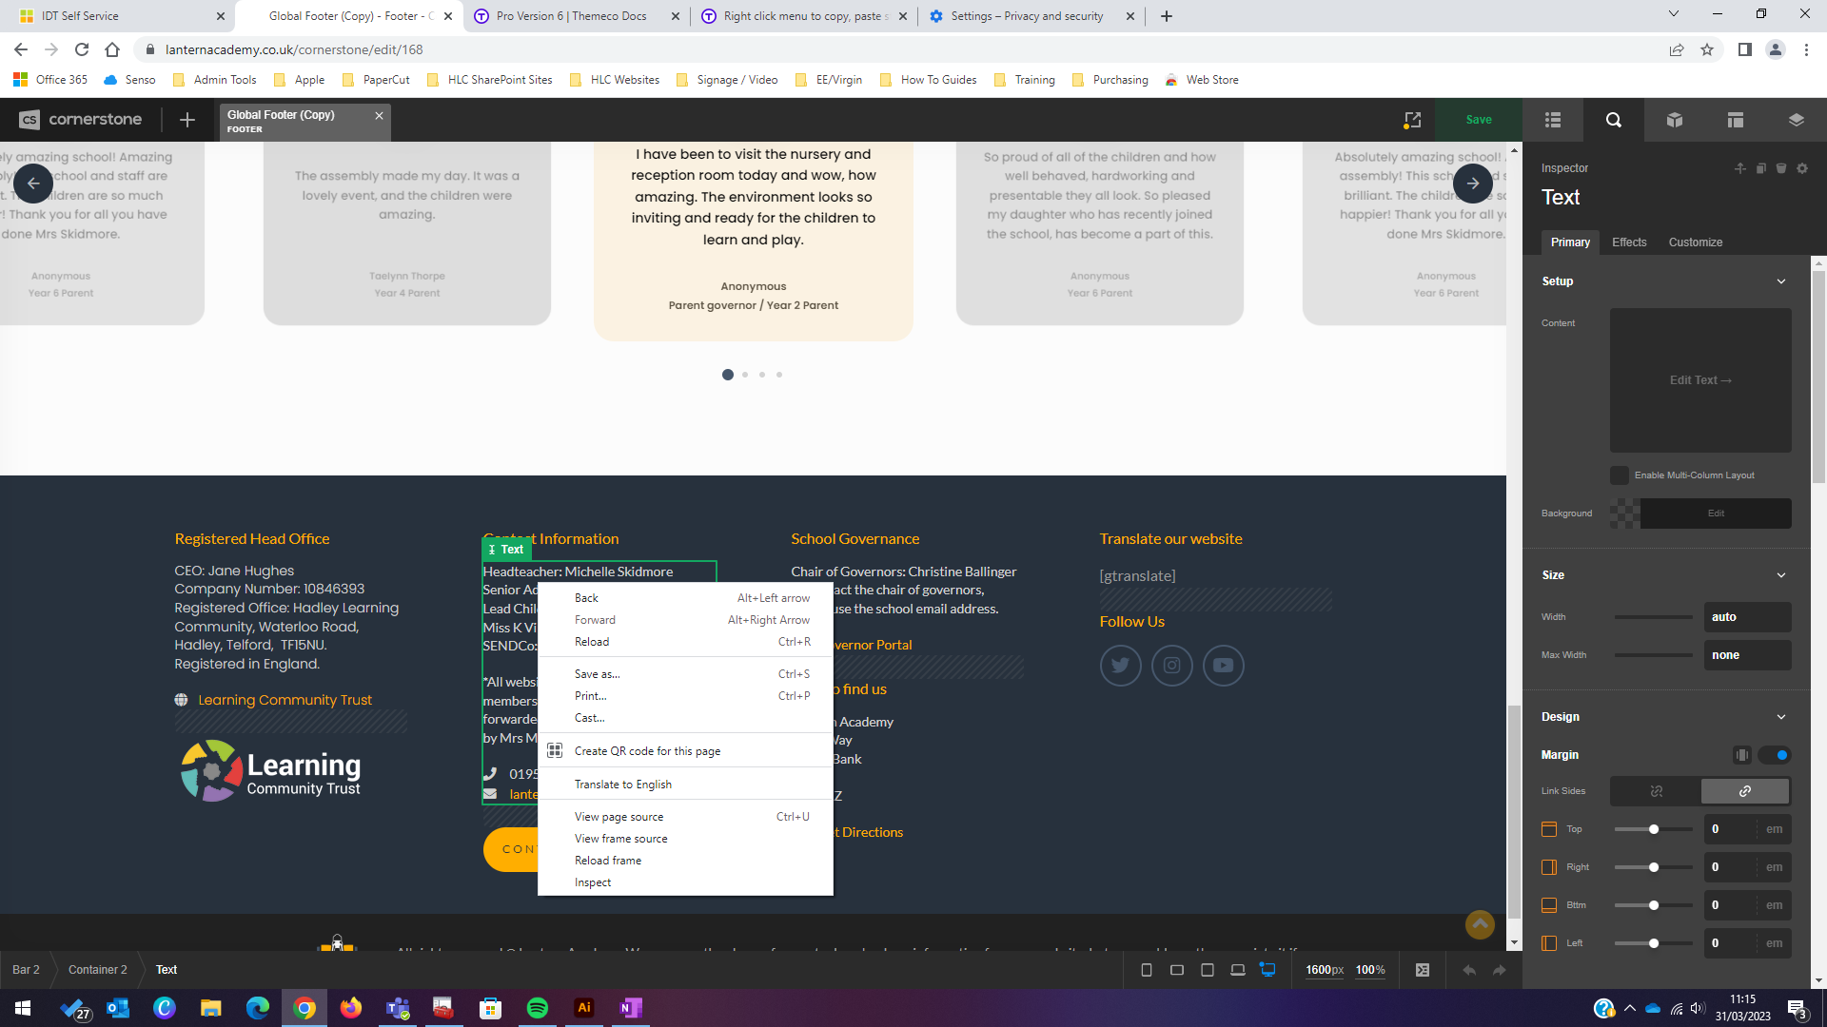Choose Inspect from the context menu
The width and height of the screenshot is (1827, 1027).
pyautogui.click(x=593, y=882)
